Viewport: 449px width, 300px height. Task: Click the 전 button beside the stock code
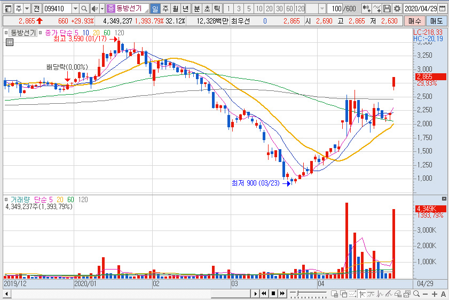click(36, 9)
